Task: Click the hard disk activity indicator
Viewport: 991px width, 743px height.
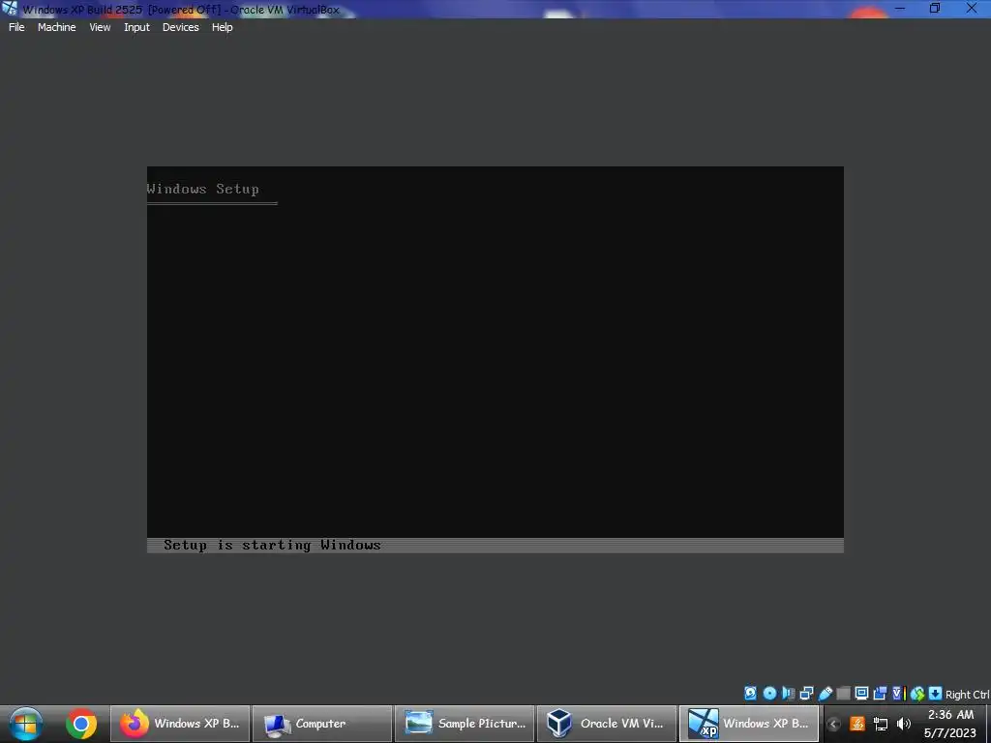Action: tap(750, 694)
